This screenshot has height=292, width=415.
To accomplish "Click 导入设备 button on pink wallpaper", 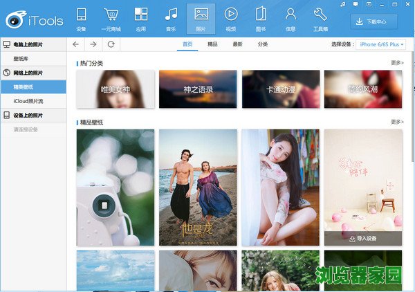I will point(362,239).
